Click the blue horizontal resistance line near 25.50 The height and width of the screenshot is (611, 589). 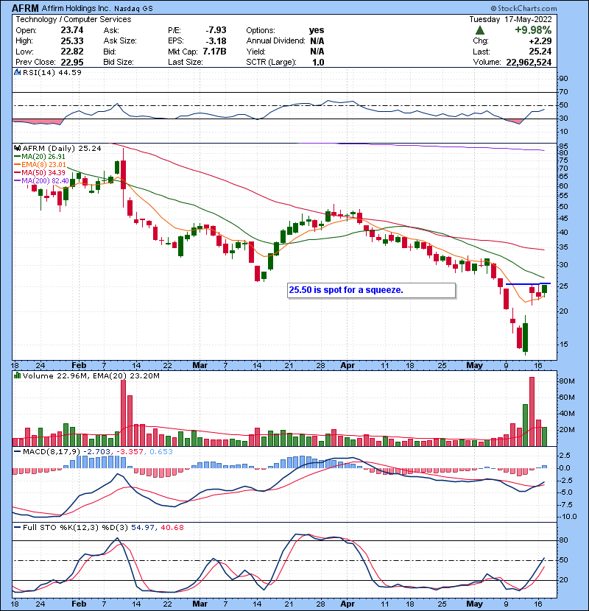528,283
